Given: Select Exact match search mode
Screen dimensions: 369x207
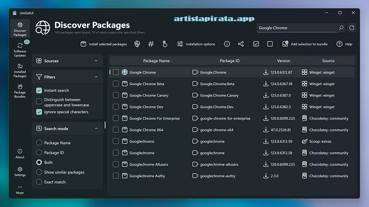Looking at the screenshot, I should tap(39, 182).
